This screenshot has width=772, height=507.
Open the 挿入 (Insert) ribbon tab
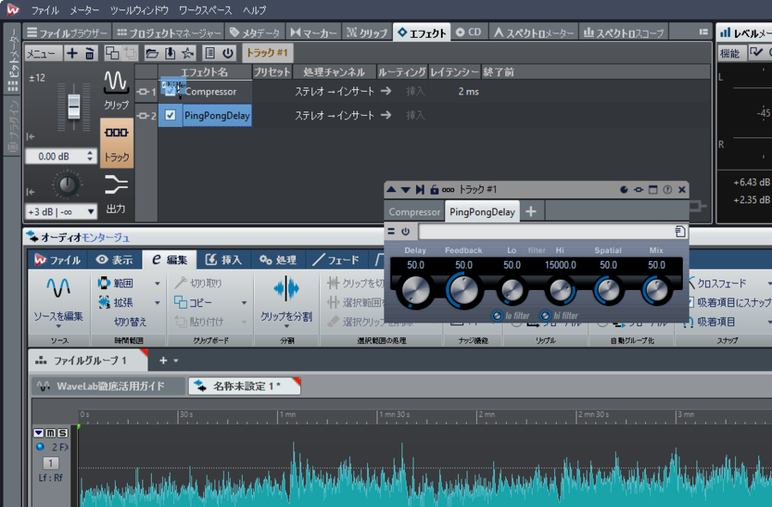tap(224, 260)
